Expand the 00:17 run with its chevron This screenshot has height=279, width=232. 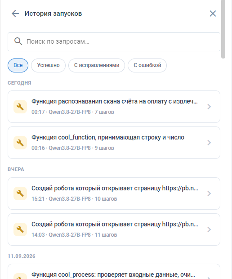click(x=209, y=107)
